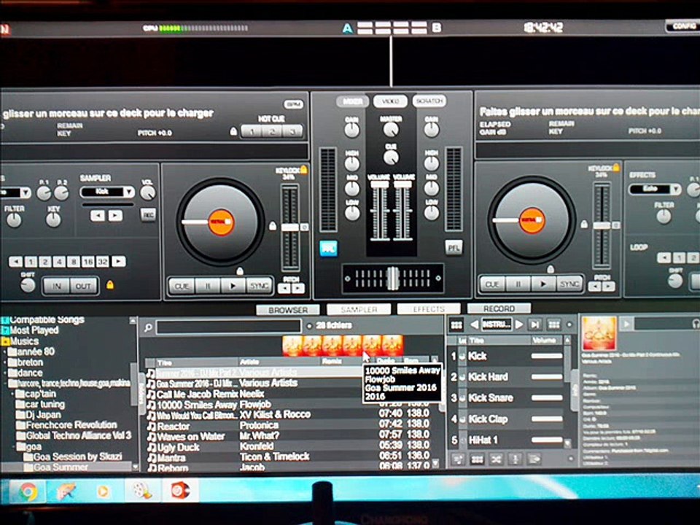Screen dimensions: 700x525
Task: Click the skip-to-next icon in the sampler panel
Action: pos(534,324)
